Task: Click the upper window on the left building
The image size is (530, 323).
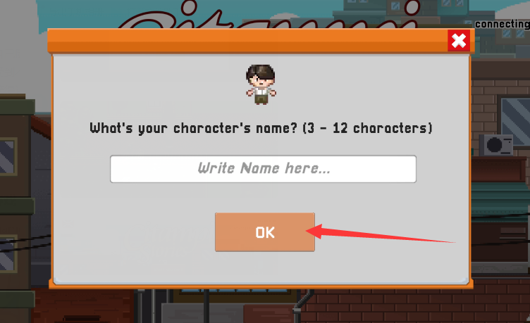Action: coord(8,157)
